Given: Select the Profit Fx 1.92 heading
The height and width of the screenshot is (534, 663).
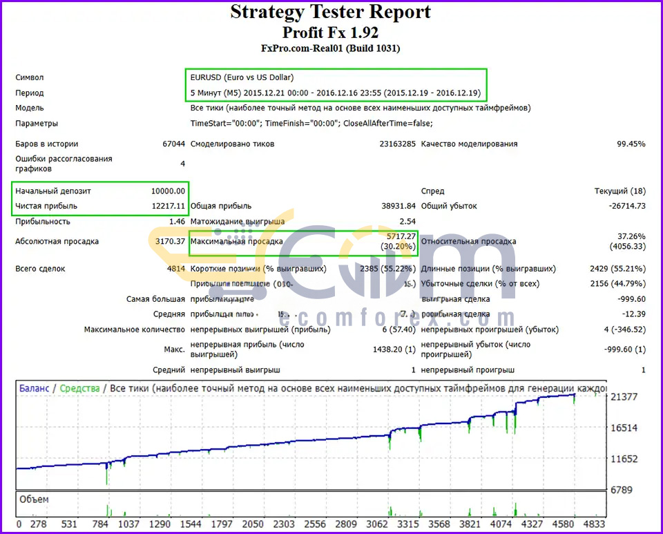Looking at the screenshot, I should pos(330,32).
